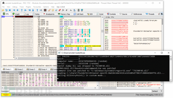Open the Comments icon in toolbar
Image resolution: width=173 pixels, height=98 pixels.
[x=53, y=10]
